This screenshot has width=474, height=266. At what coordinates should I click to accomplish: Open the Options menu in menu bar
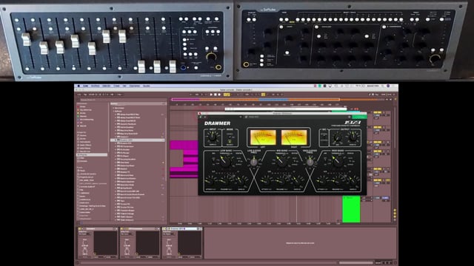(x=135, y=86)
